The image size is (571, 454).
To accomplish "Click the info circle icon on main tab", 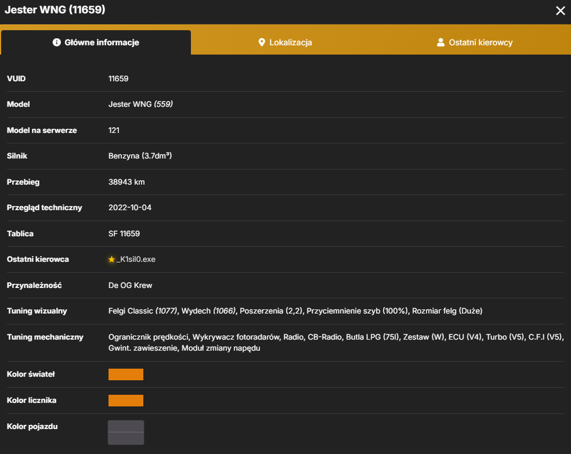I will (x=56, y=42).
